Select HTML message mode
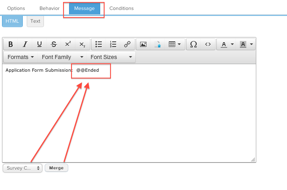The height and width of the screenshot is (190, 287). click(x=12, y=21)
